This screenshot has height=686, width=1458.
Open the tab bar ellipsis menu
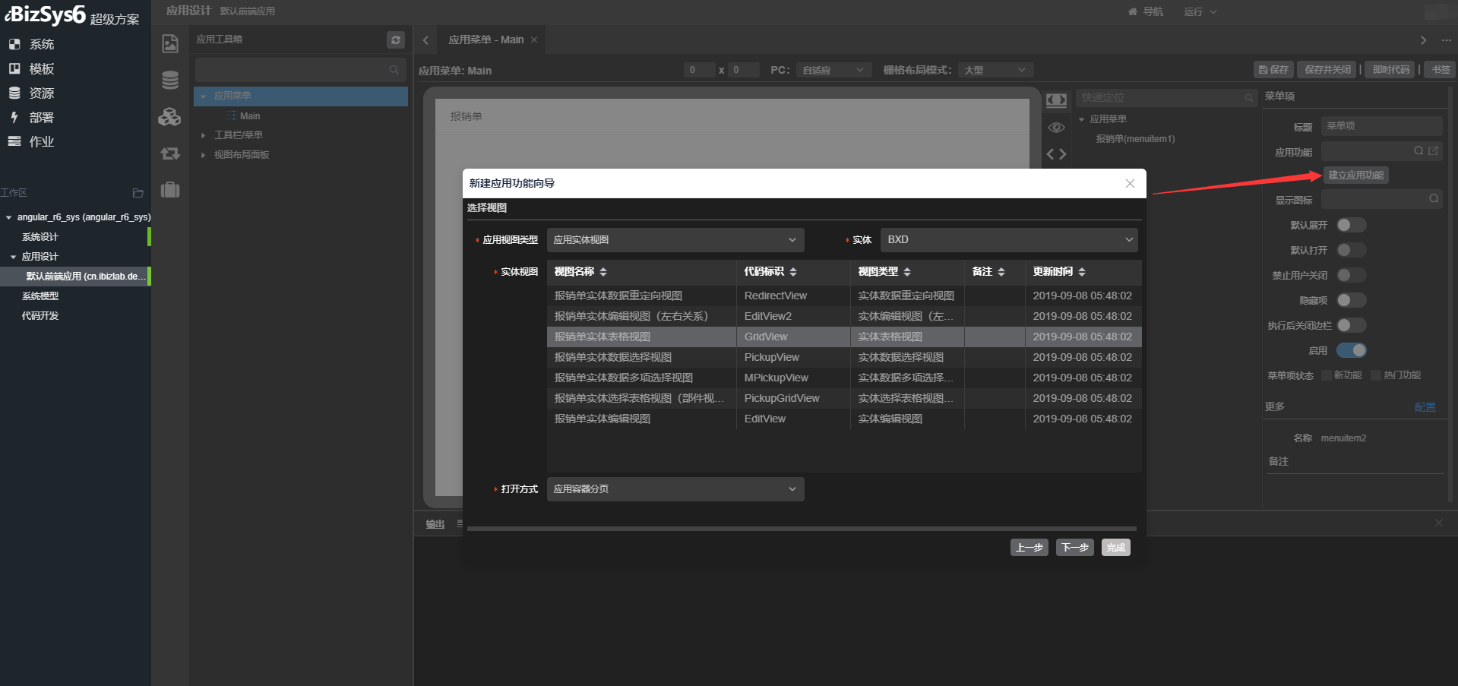click(1446, 40)
